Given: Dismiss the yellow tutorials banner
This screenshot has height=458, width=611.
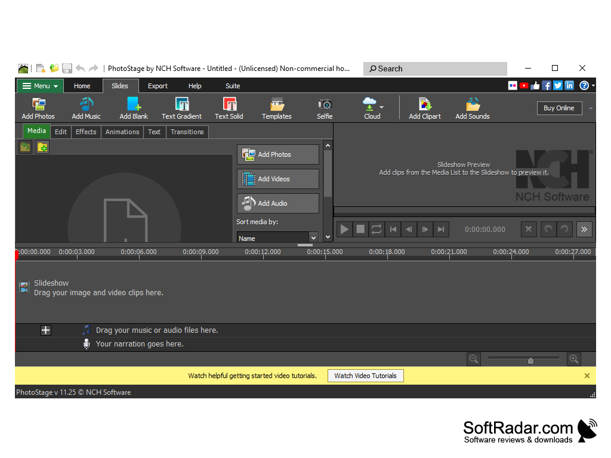Looking at the screenshot, I should coord(587,376).
